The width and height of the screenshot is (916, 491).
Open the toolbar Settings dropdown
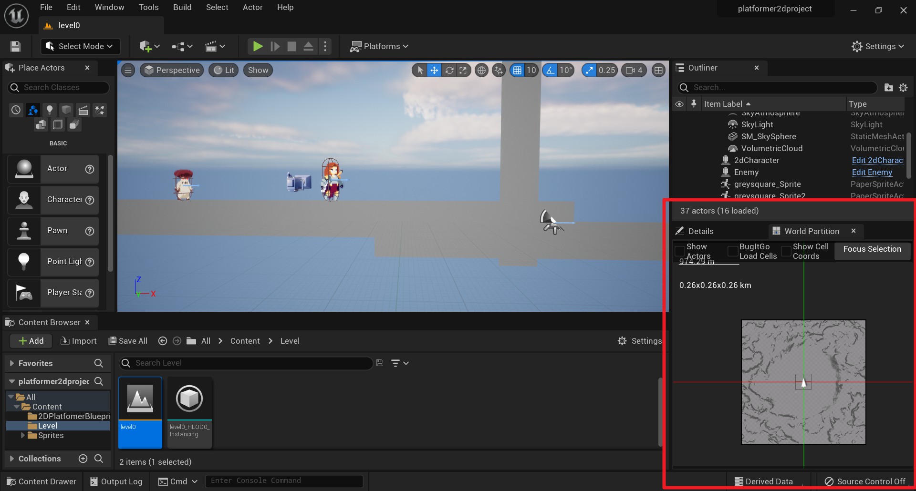click(x=878, y=46)
